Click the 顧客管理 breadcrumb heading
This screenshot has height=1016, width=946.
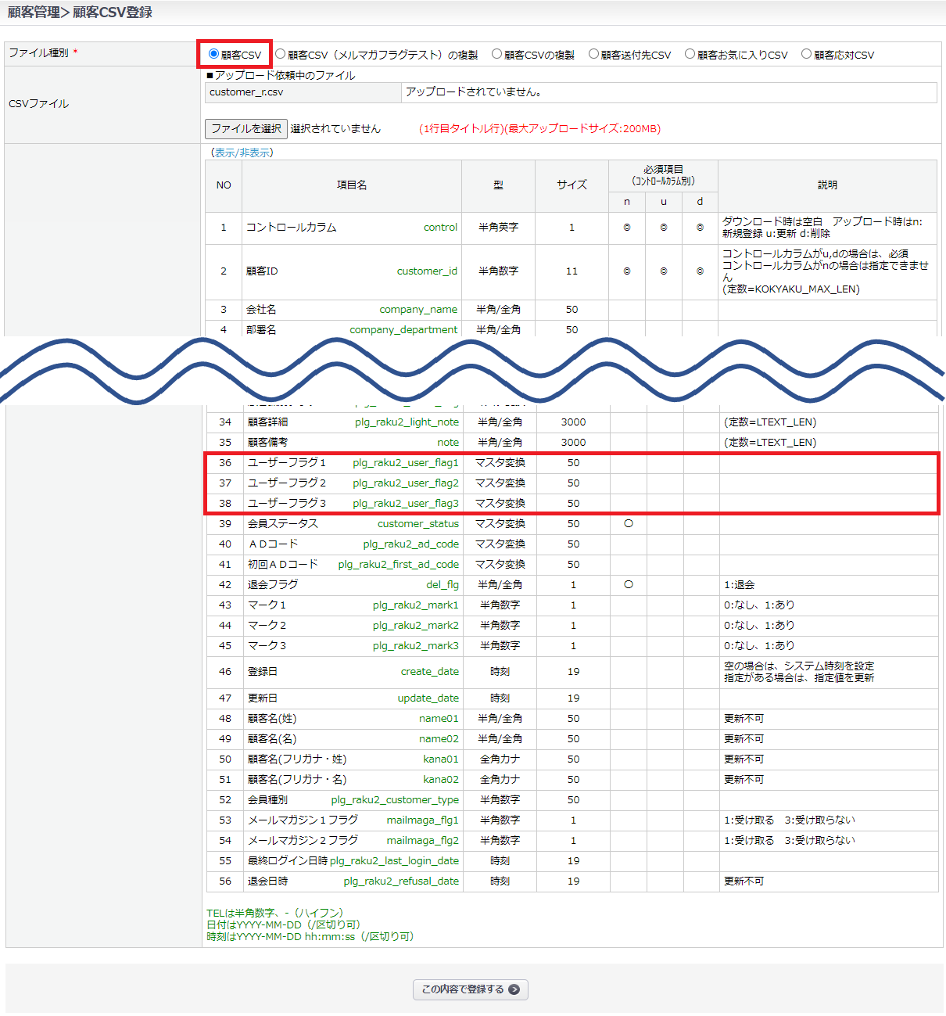click(x=34, y=13)
